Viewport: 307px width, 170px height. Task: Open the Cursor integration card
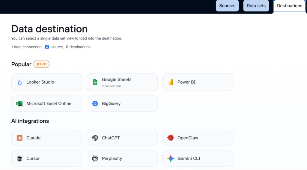47,158
